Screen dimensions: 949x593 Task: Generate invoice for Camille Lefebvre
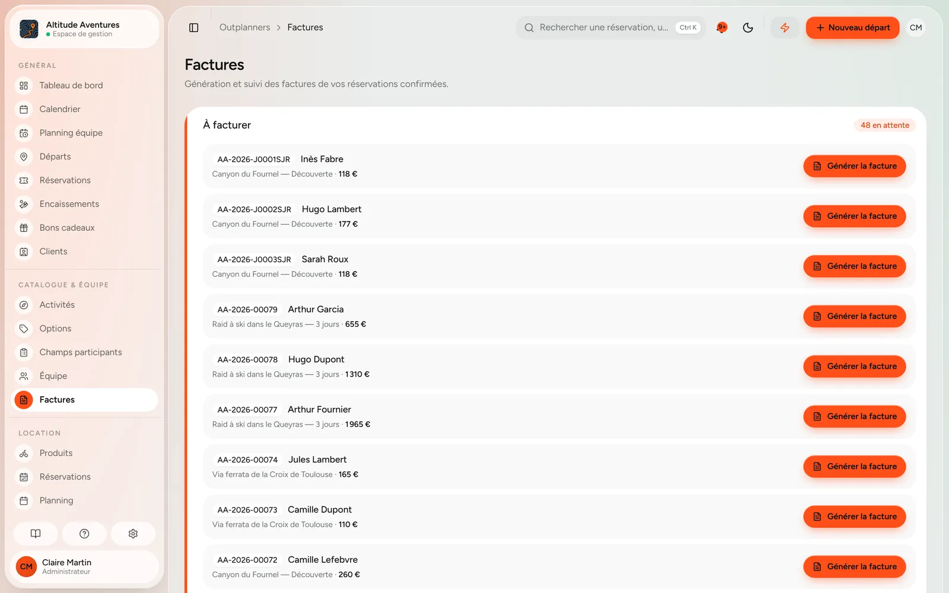pyautogui.click(x=854, y=567)
